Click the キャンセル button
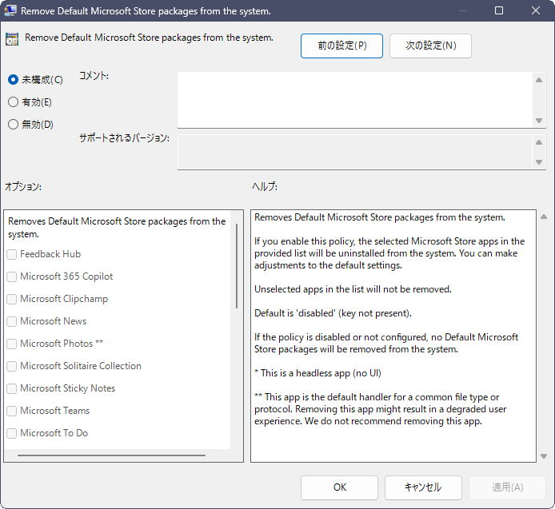The image size is (555, 509). tap(423, 487)
